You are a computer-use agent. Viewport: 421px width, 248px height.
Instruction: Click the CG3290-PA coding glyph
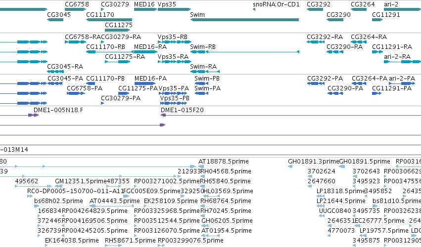[335, 93]
